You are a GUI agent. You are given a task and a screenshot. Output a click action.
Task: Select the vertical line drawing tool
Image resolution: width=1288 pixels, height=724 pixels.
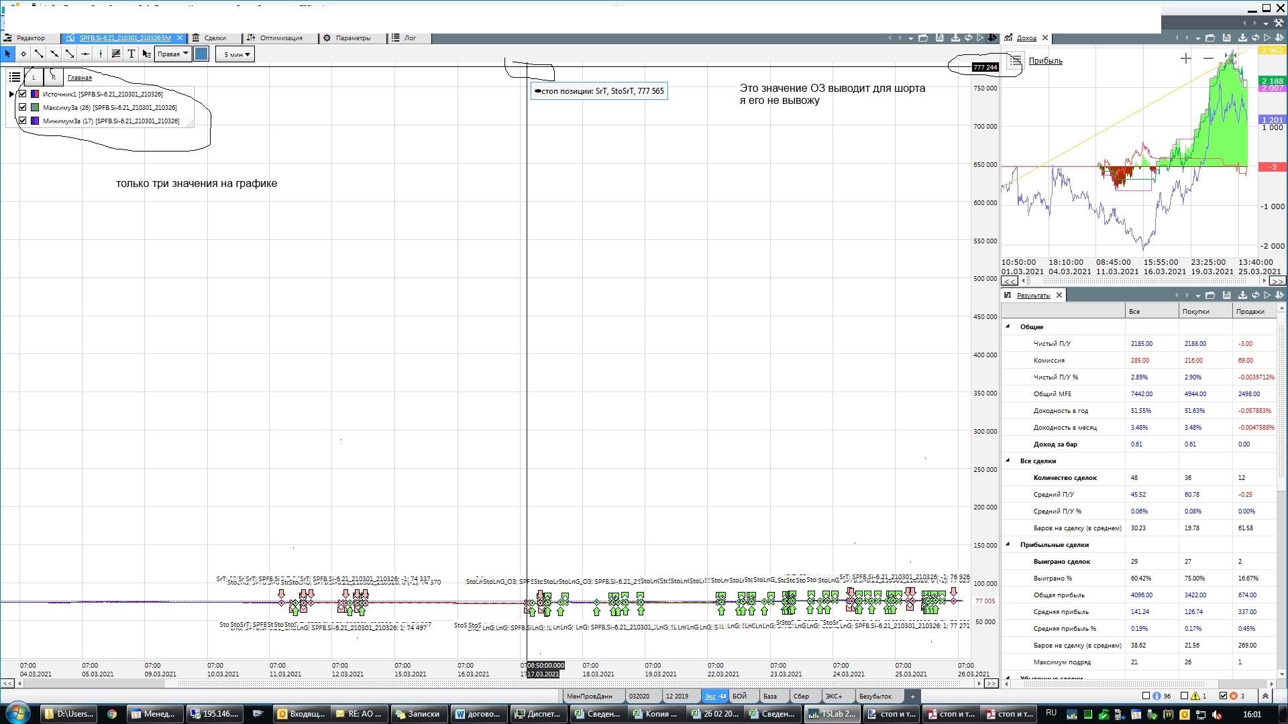tap(101, 54)
